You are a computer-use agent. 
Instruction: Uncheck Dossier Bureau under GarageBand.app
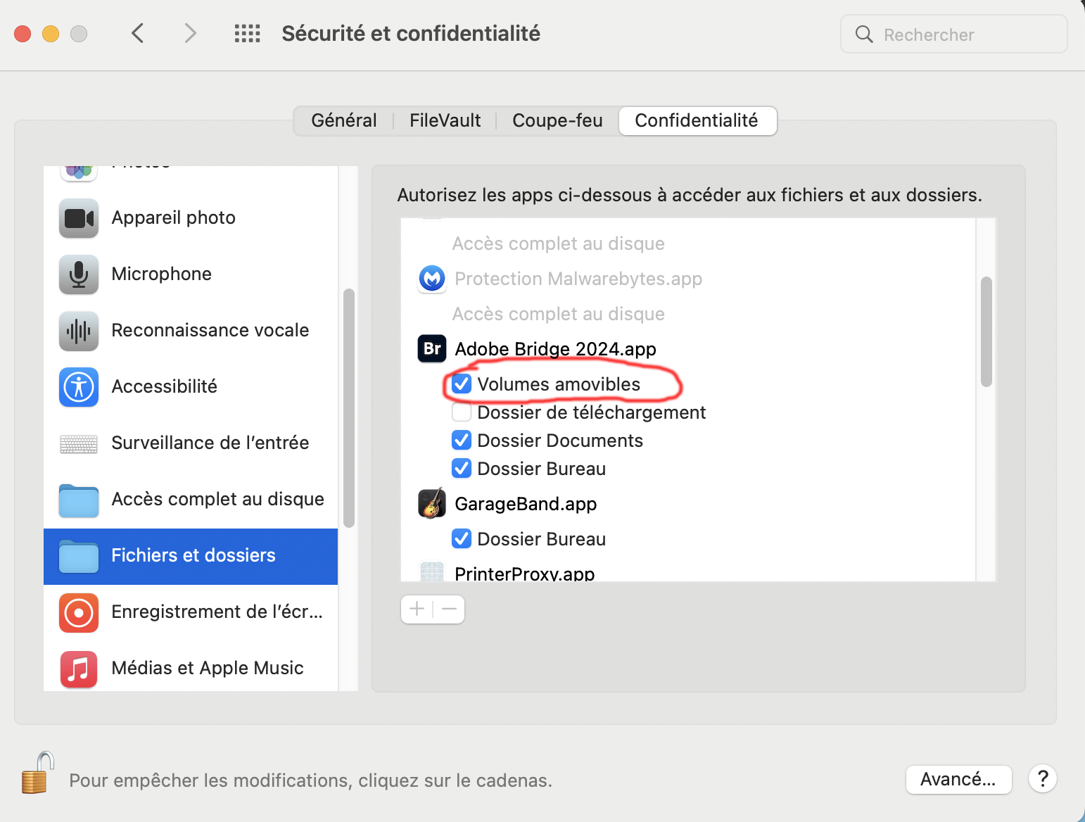462,538
